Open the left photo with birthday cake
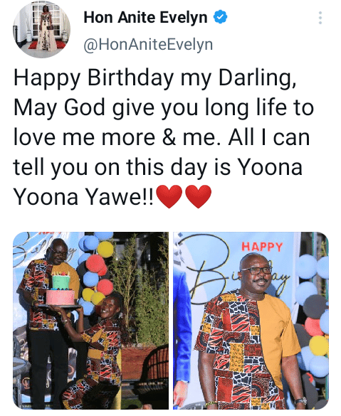This screenshot has width=341, height=416. click(x=90, y=321)
